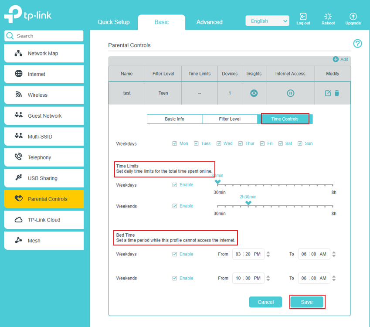The width and height of the screenshot is (370, 327).
Task: Switch to the Advanced tab
Action: coord(209,22)
